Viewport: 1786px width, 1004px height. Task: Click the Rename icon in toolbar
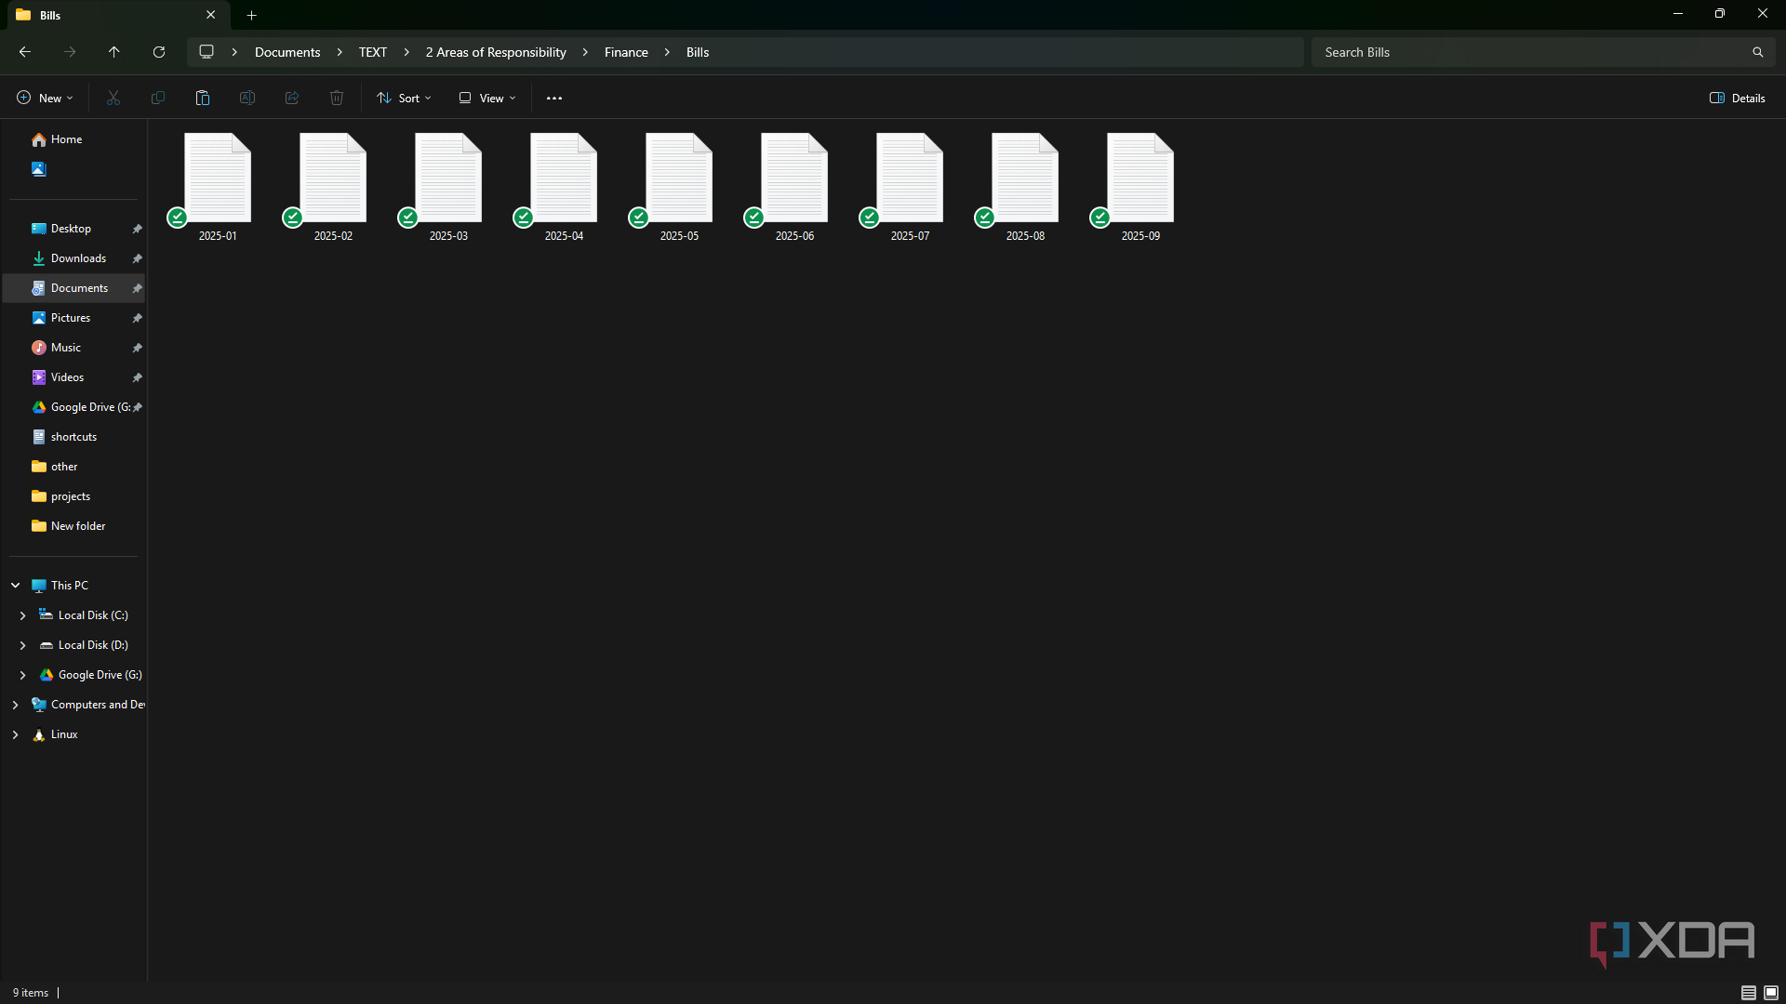pos(247,98)
